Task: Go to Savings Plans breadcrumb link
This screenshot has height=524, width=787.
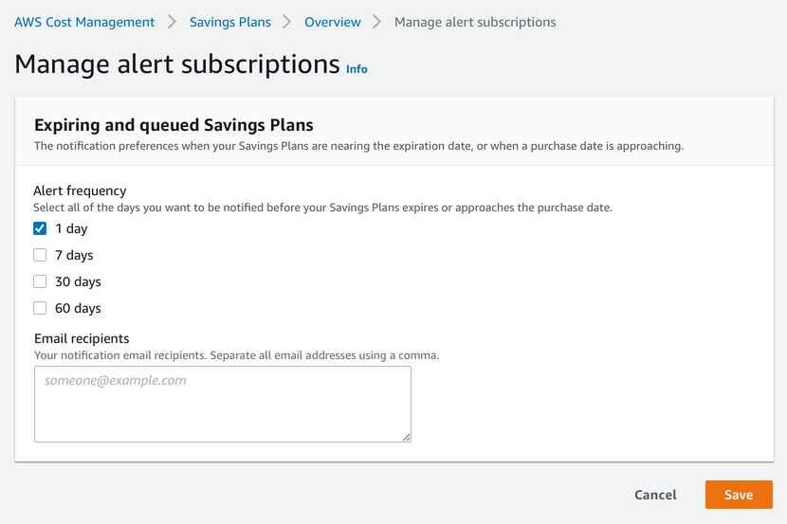Action: coord(229,22)
